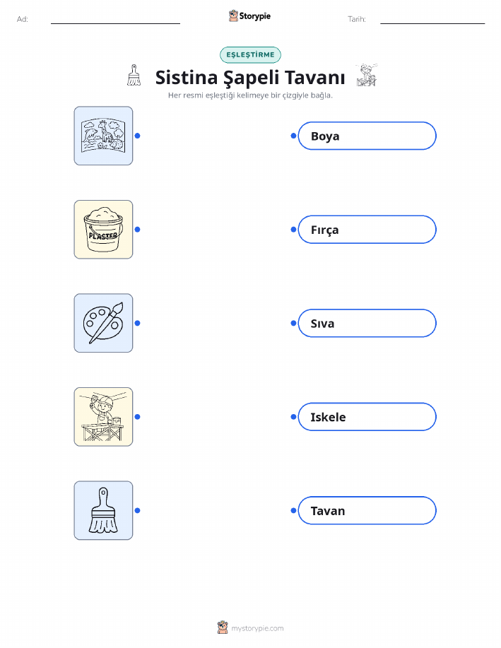Select the Fırça word box
This screenshot has height=648, width=501.
click(x=367, y=230)
